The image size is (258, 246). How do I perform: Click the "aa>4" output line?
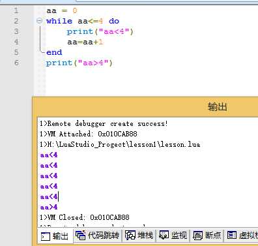coord(49,207)
